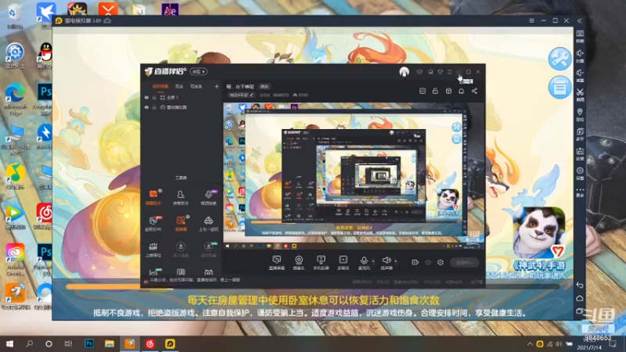Click the LDPlayer Android back arrow
The width and height of the screenshot is (626, 352).
pos(580,285)
